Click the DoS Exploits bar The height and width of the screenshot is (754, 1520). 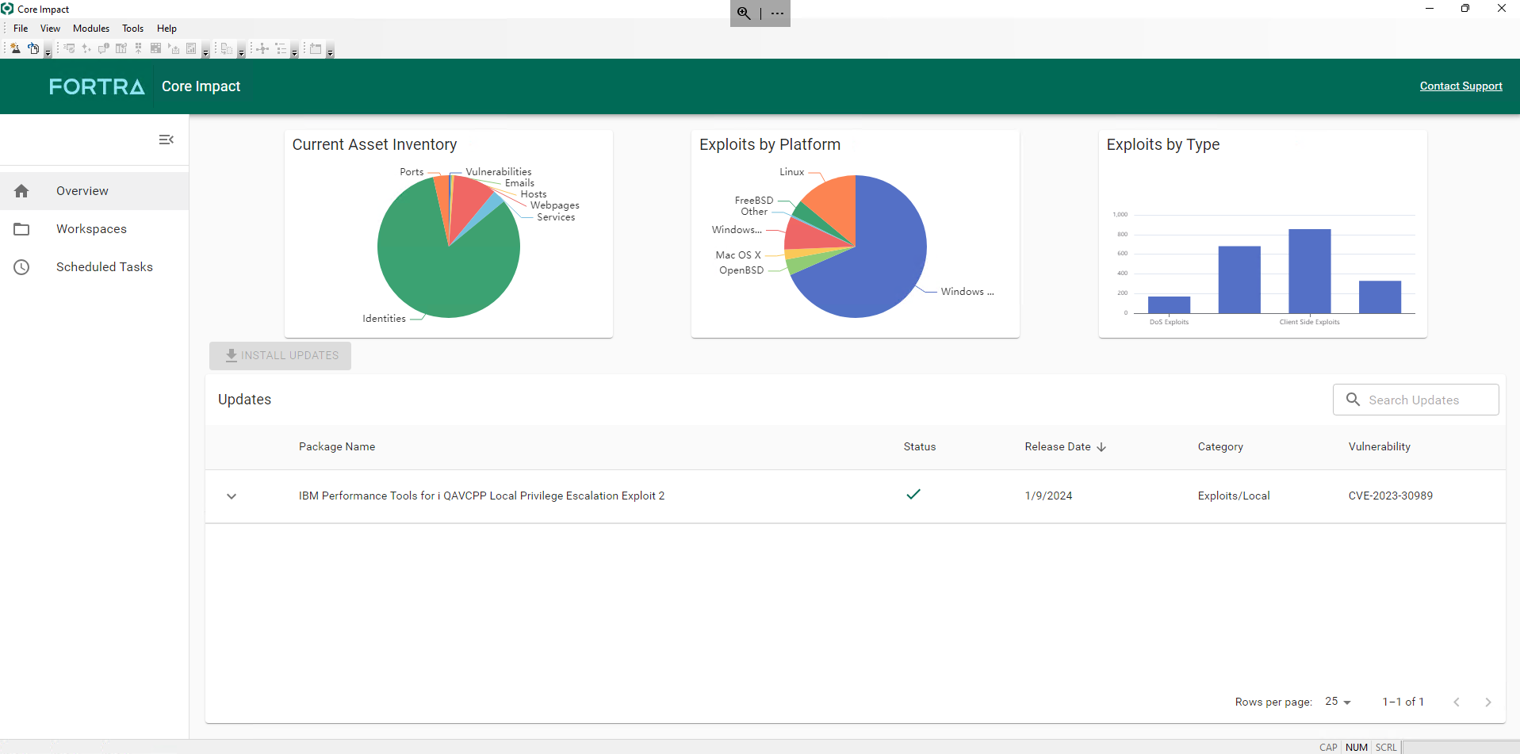1169,304
